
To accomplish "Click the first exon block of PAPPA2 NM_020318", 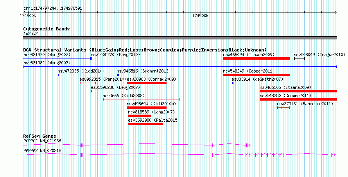I will point(81,155).
